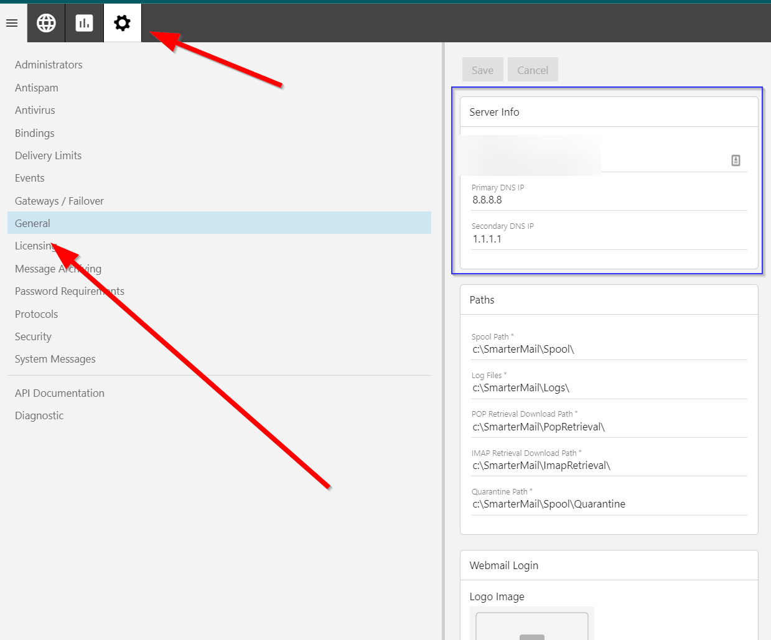This screenshot has width=771, height=640.
Task: Click the hostname field contact-card icon
Action: (736, 160)
